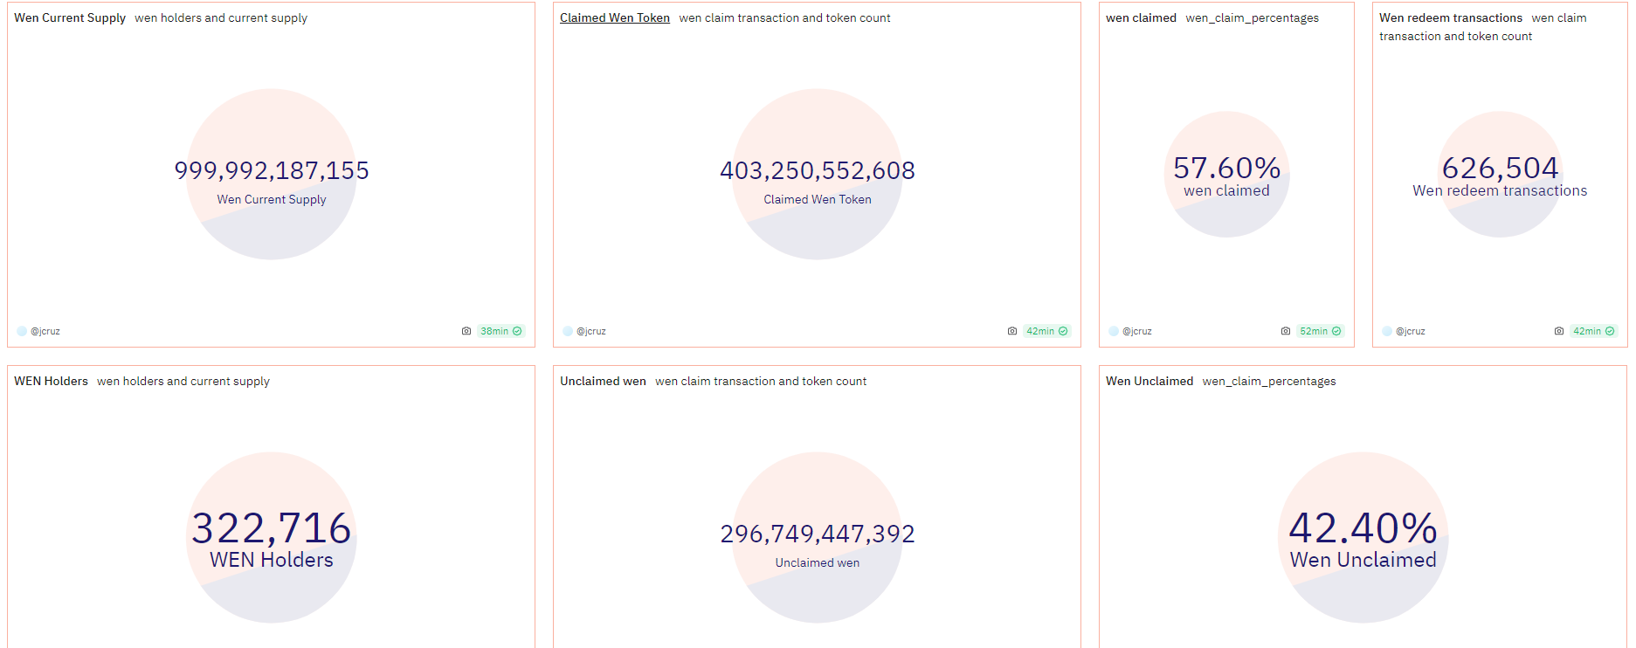
Task: Click the camera icon in Wen Current Supply panel
Action: click(x=466, y=331)
